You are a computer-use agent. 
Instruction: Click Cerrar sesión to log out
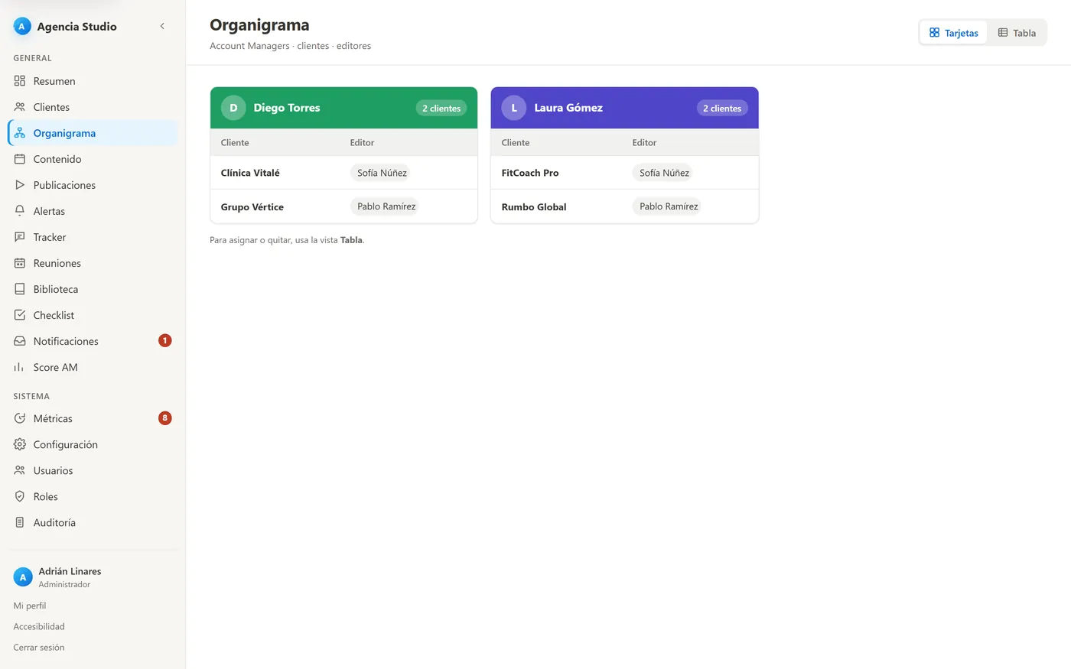[39, 647]
